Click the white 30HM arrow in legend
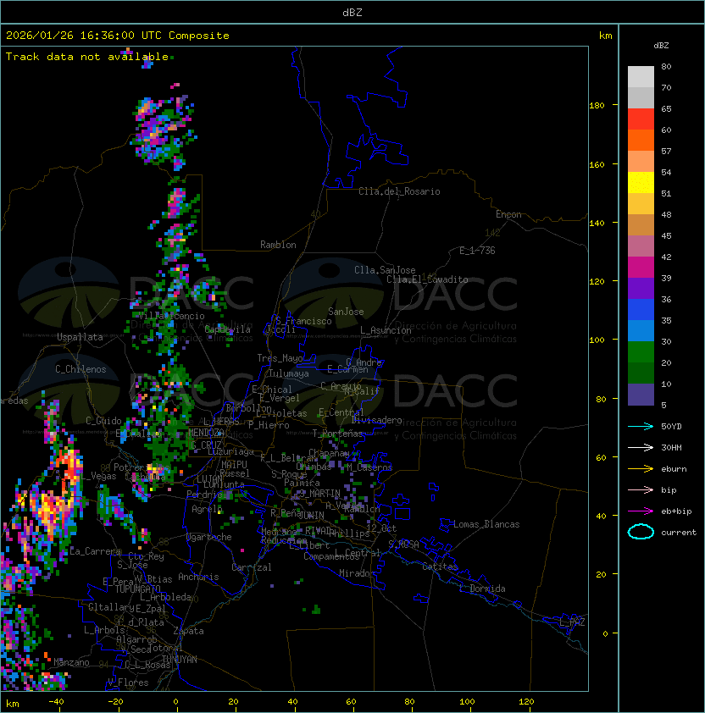705x713 pixels. (x=641, y=447)
